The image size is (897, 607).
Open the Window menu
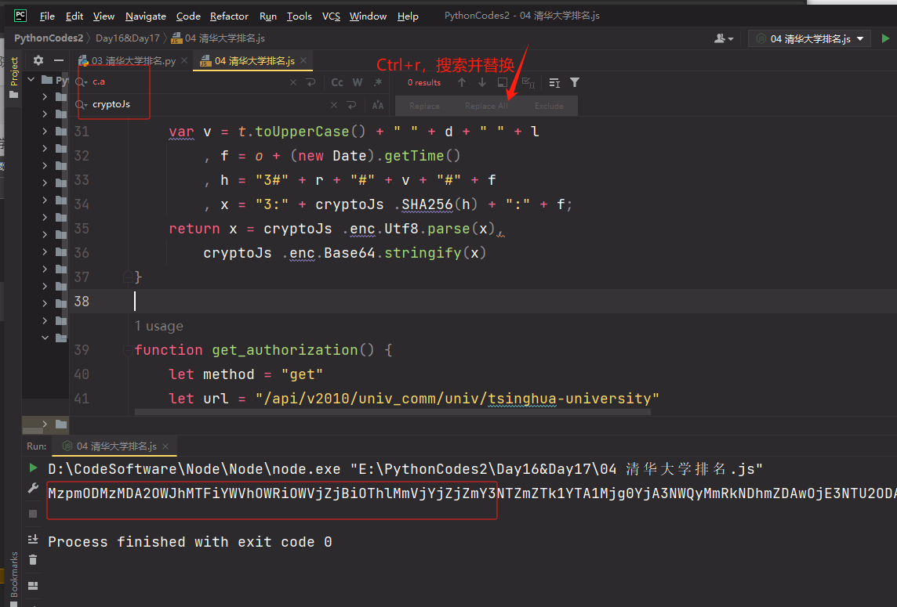pyautogui.click(x=368, y=16)
